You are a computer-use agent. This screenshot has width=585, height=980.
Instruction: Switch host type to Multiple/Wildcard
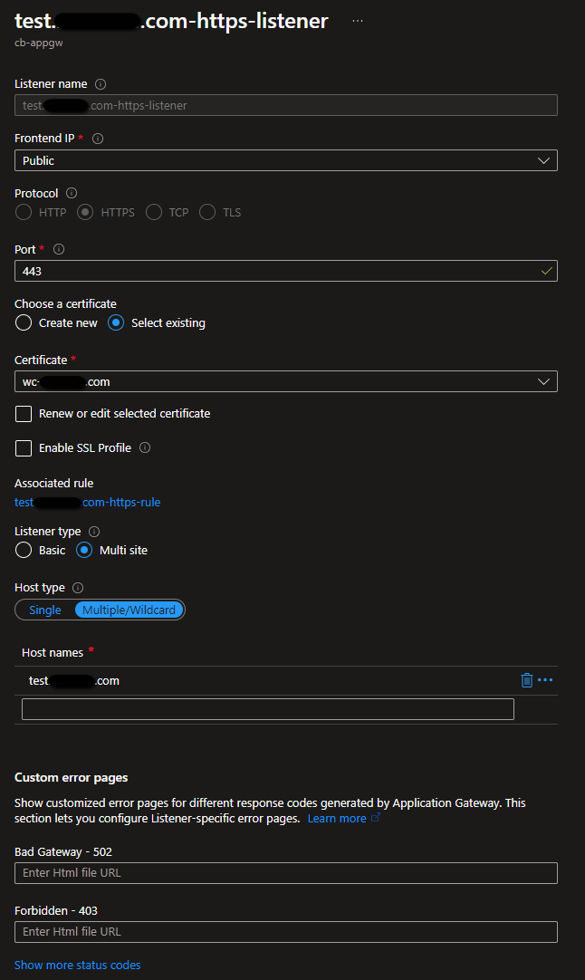129,610
